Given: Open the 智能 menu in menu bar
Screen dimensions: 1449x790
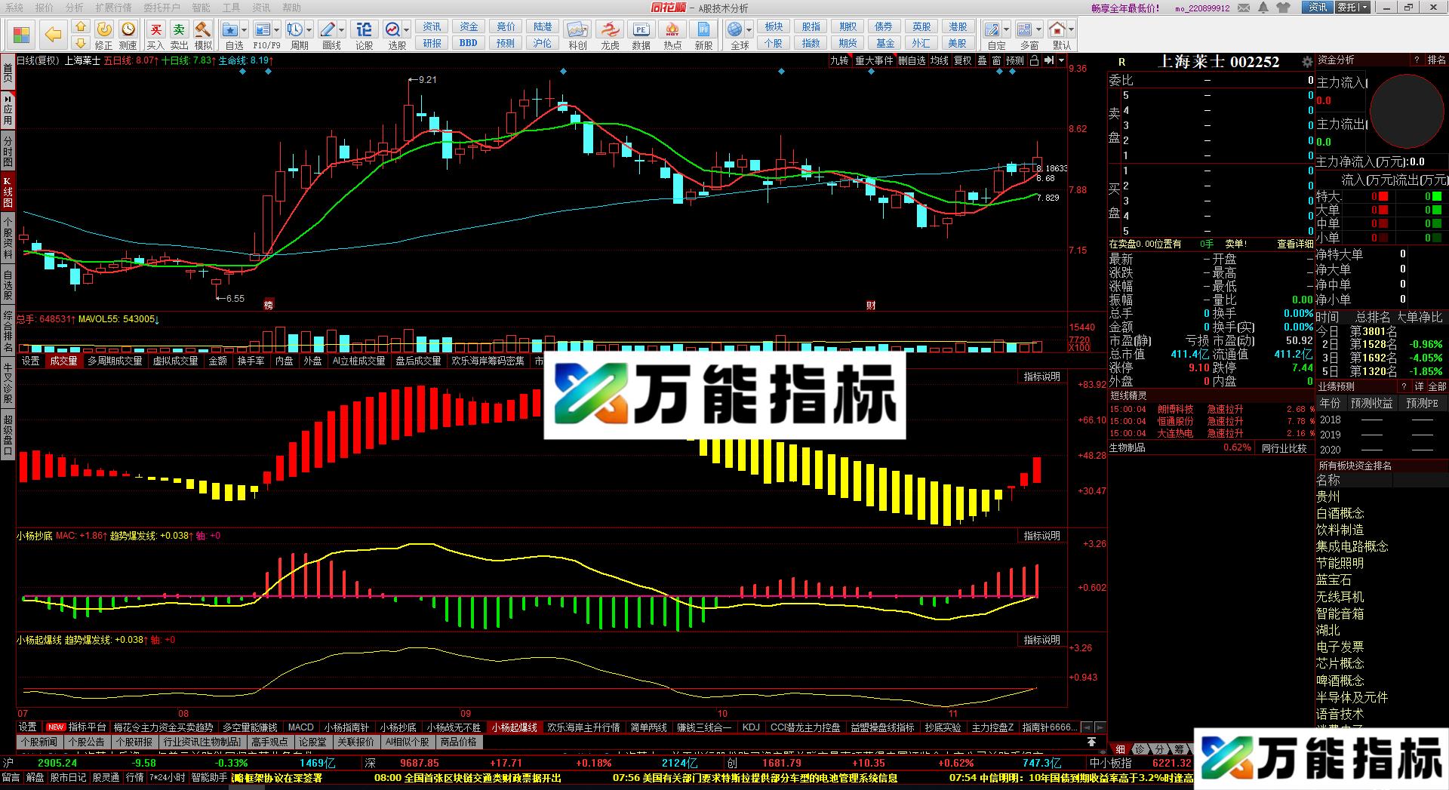Looking at the screenshot, I should [x=202, y=8].
